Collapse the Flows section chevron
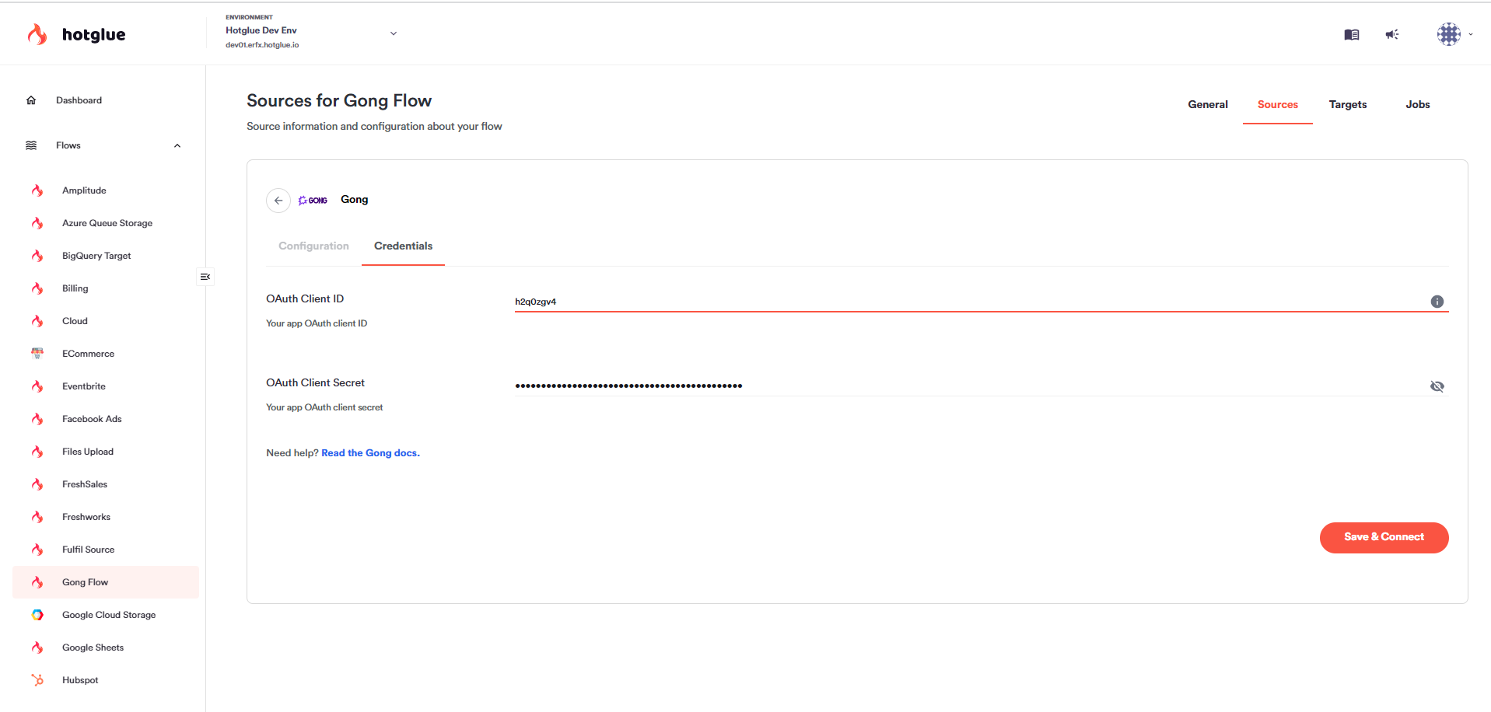 (177, 145)
